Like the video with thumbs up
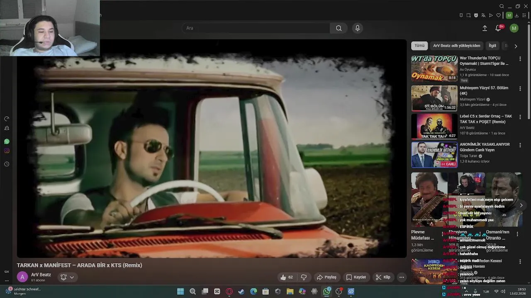This screenshot has width=531, height=298. [x=287, y=277]
